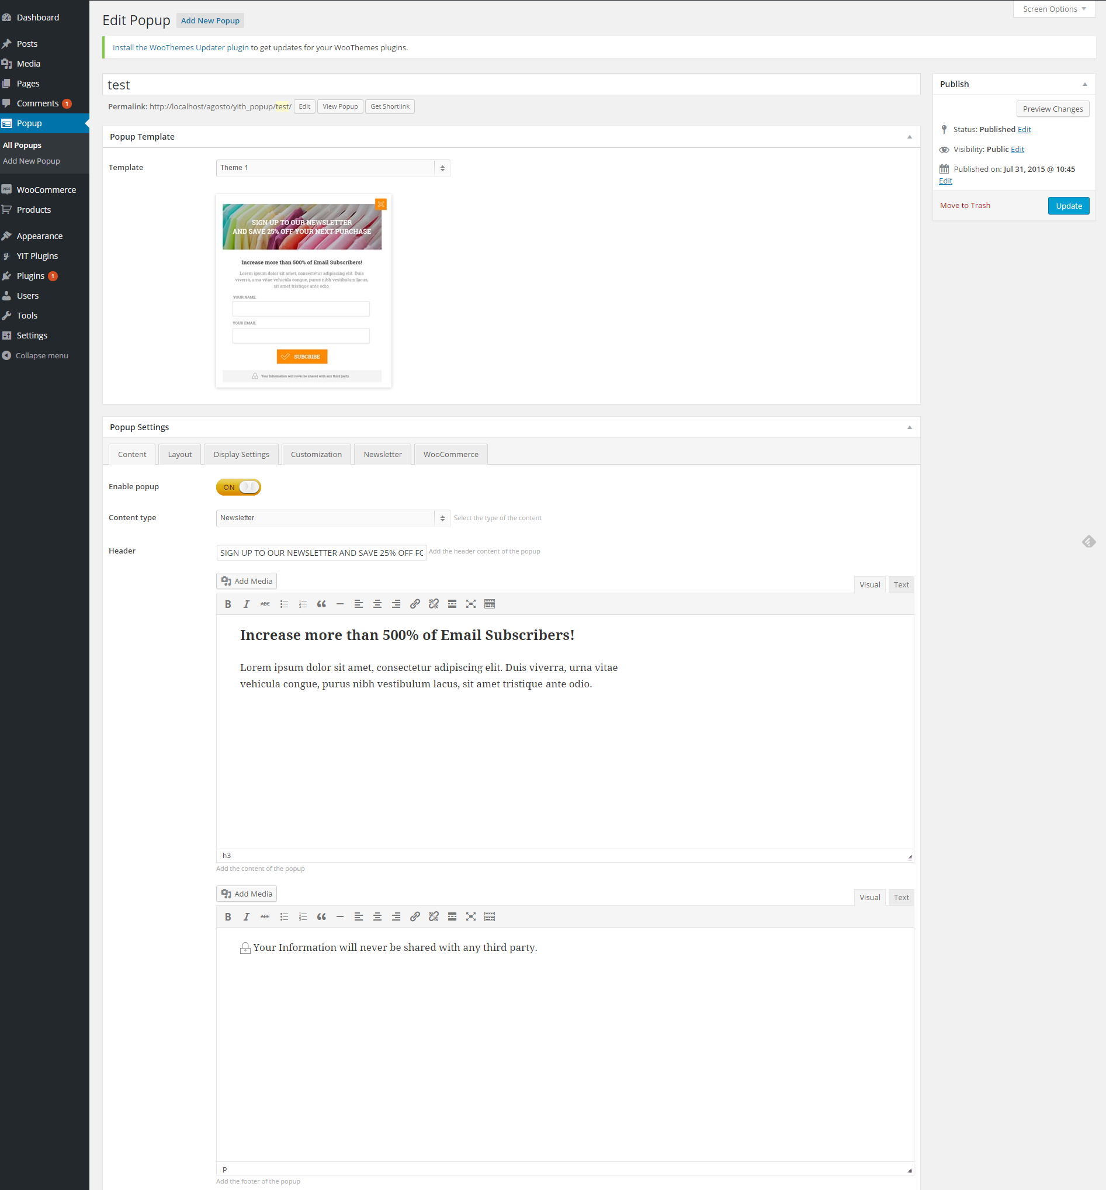Click View Popup button
1106x1190 pixels.
pyautogui.click(x=340, y=106)
